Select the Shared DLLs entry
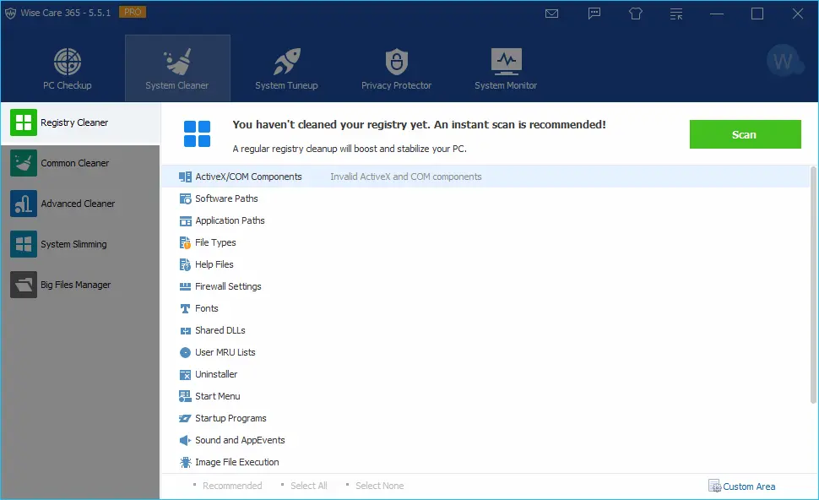This screenshot has width=819, height=500. pyautogui.click(x=220, y=330)
